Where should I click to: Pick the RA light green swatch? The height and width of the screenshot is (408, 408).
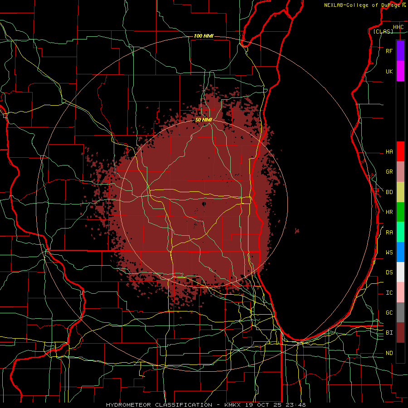click(400, 232)
